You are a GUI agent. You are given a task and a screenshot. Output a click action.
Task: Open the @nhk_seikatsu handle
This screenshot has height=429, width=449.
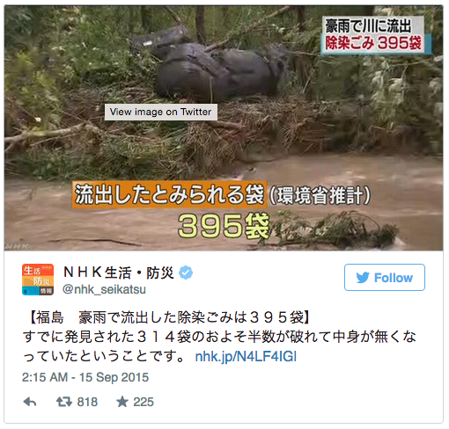click(x=104, y=289)
